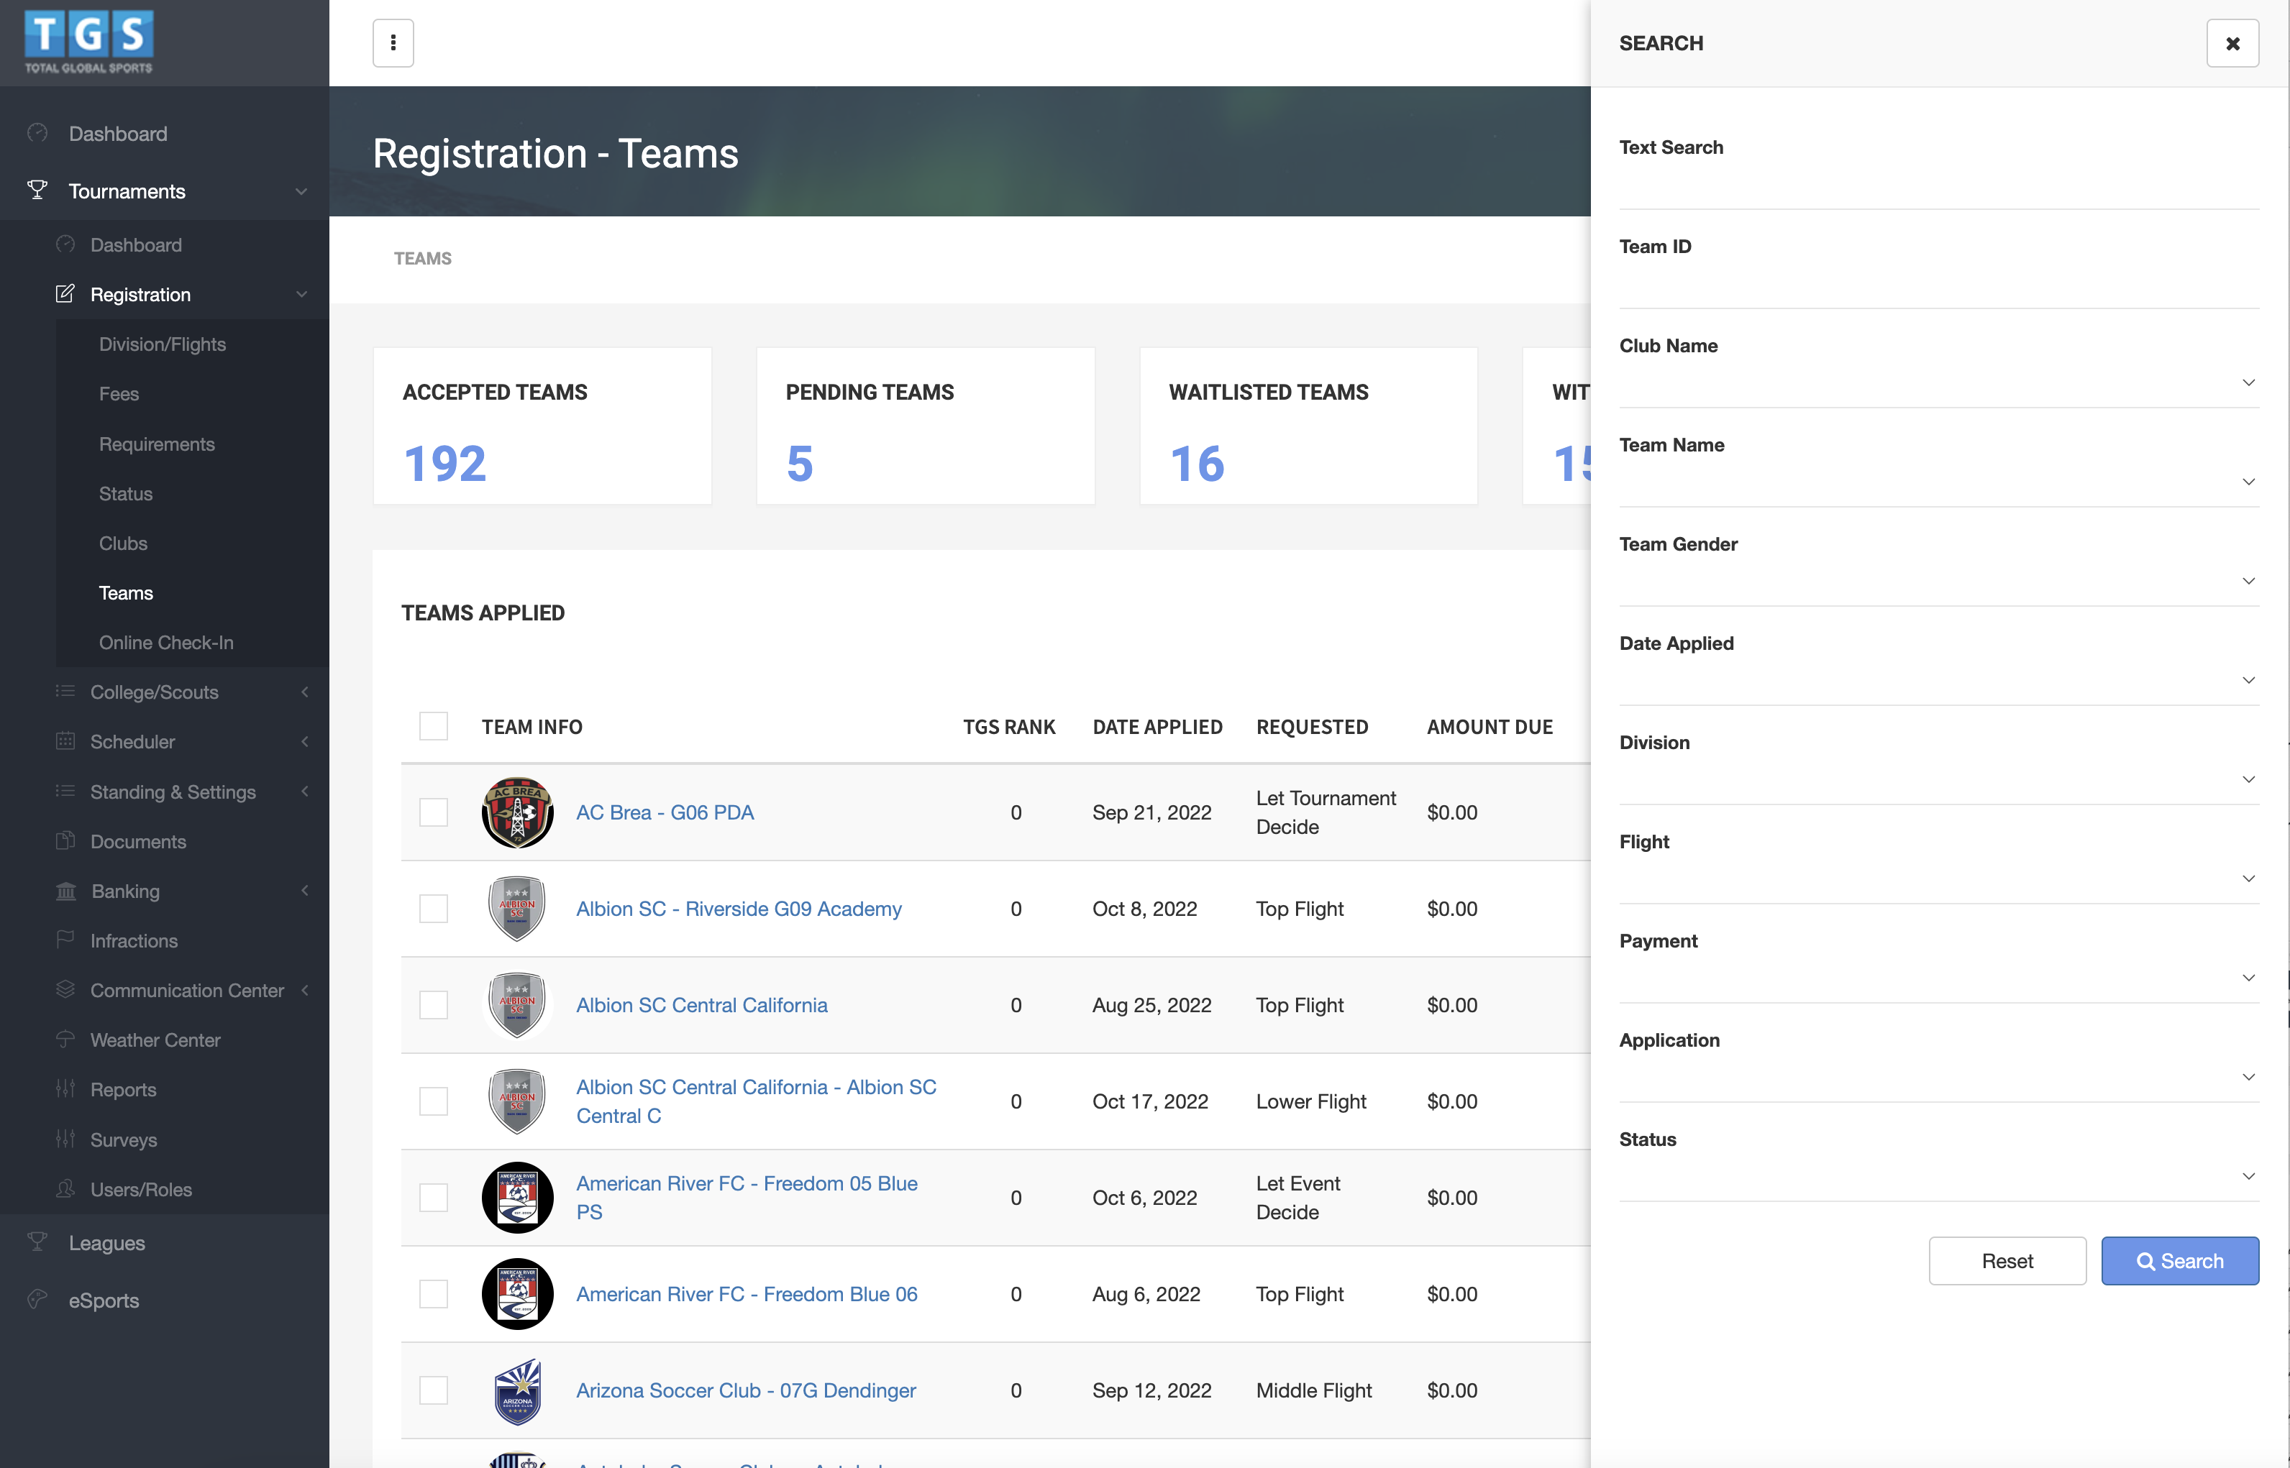Screen dimensions: 2290x1468
Task: Click into the Text Search input field
Action: point(1938,186)
